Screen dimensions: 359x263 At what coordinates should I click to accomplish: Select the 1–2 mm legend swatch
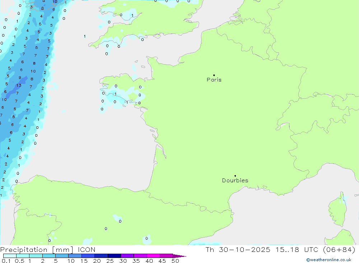click(x=36, y=256)
